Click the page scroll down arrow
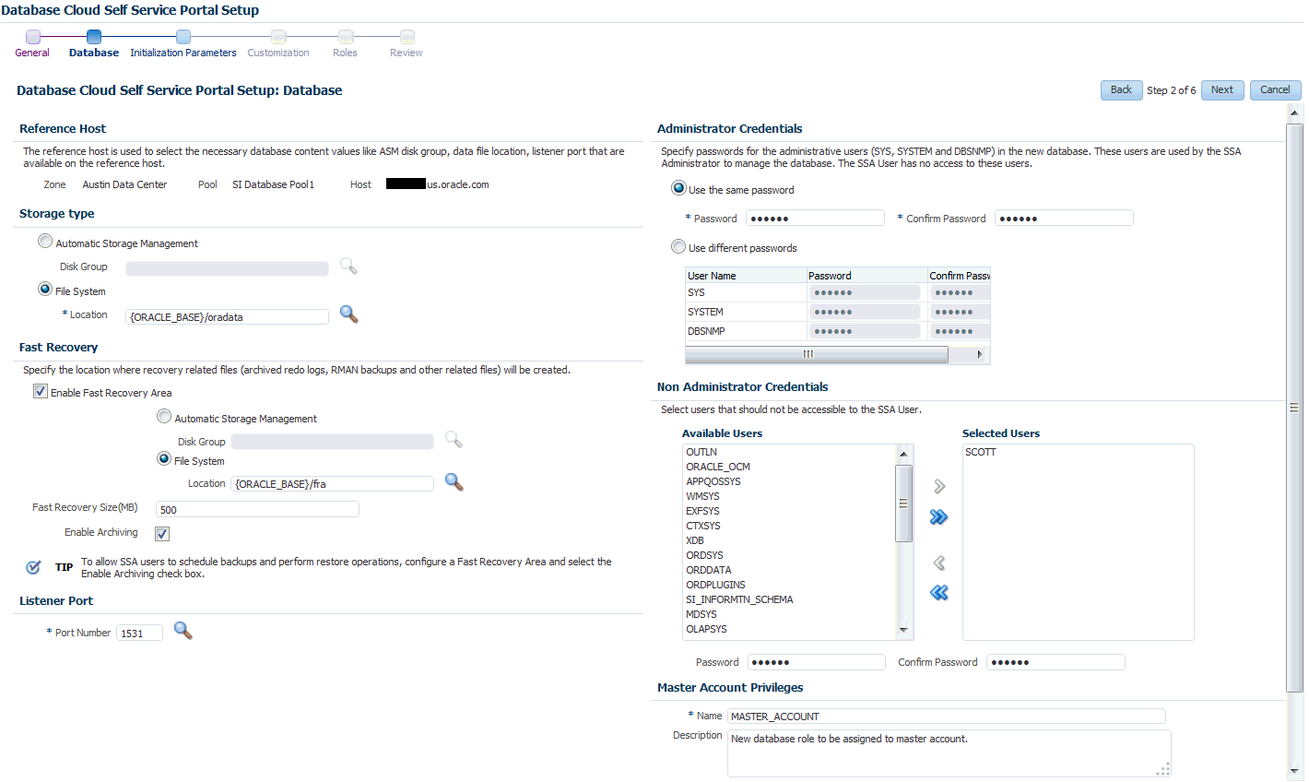1309x782 pixels. 1294,772
